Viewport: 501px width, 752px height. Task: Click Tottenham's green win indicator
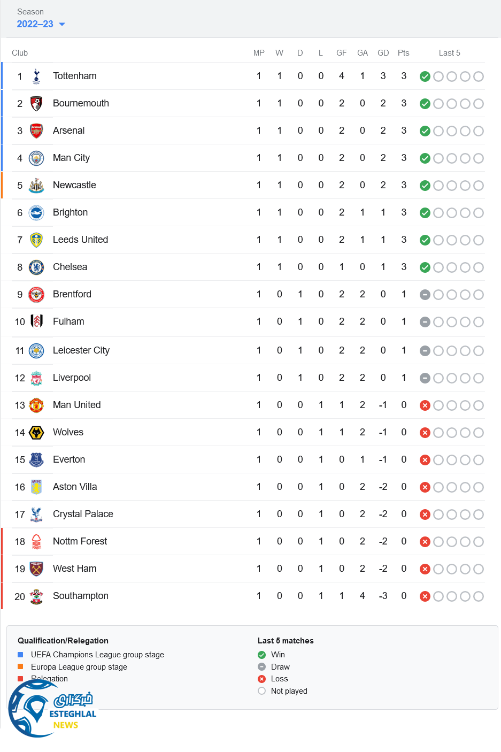pyautogui.click(x=425, y=76)
